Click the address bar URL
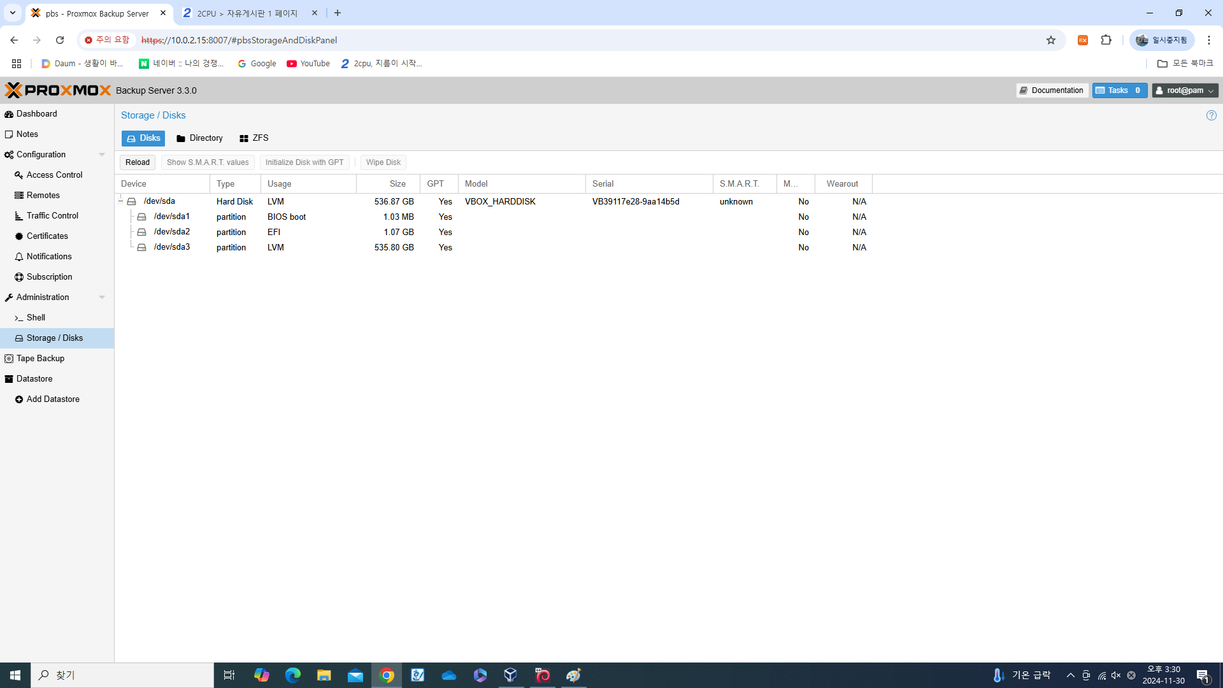The image size is (1223, 688). point(239,40)
